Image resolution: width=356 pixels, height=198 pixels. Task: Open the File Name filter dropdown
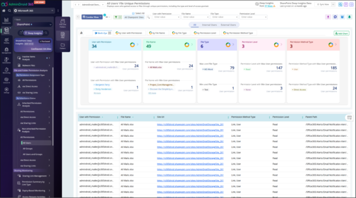(195, 17)
